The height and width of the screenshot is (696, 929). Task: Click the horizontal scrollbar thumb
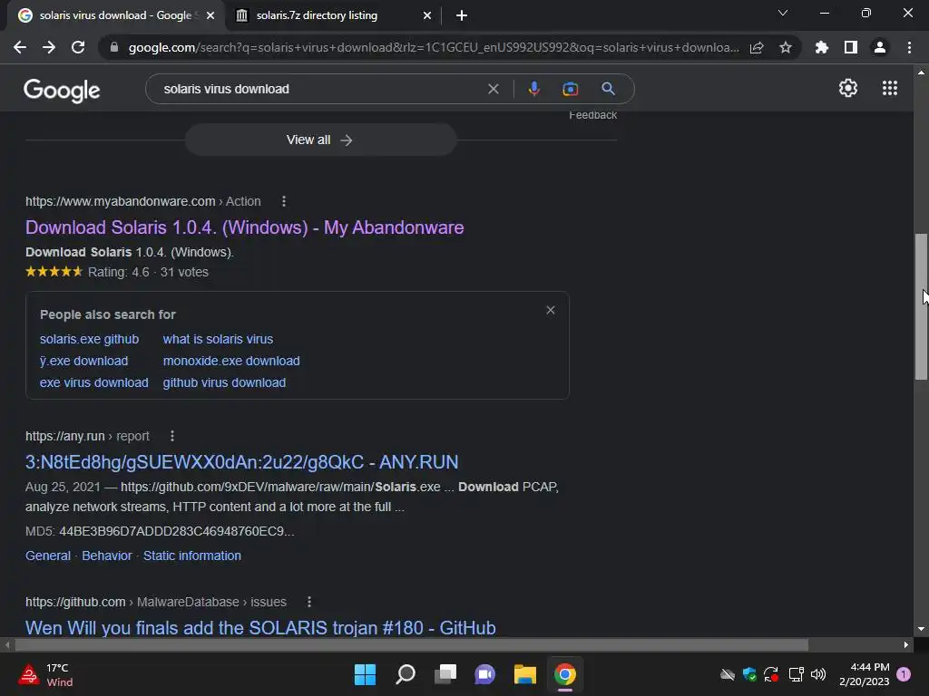pos(411,644)
